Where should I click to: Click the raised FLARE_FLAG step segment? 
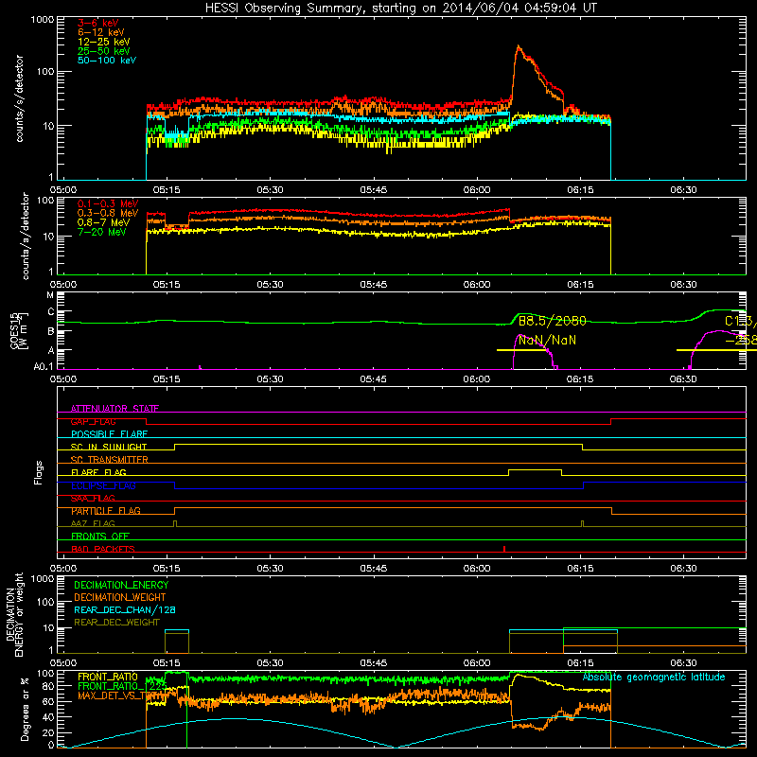[x=535, y=469]
